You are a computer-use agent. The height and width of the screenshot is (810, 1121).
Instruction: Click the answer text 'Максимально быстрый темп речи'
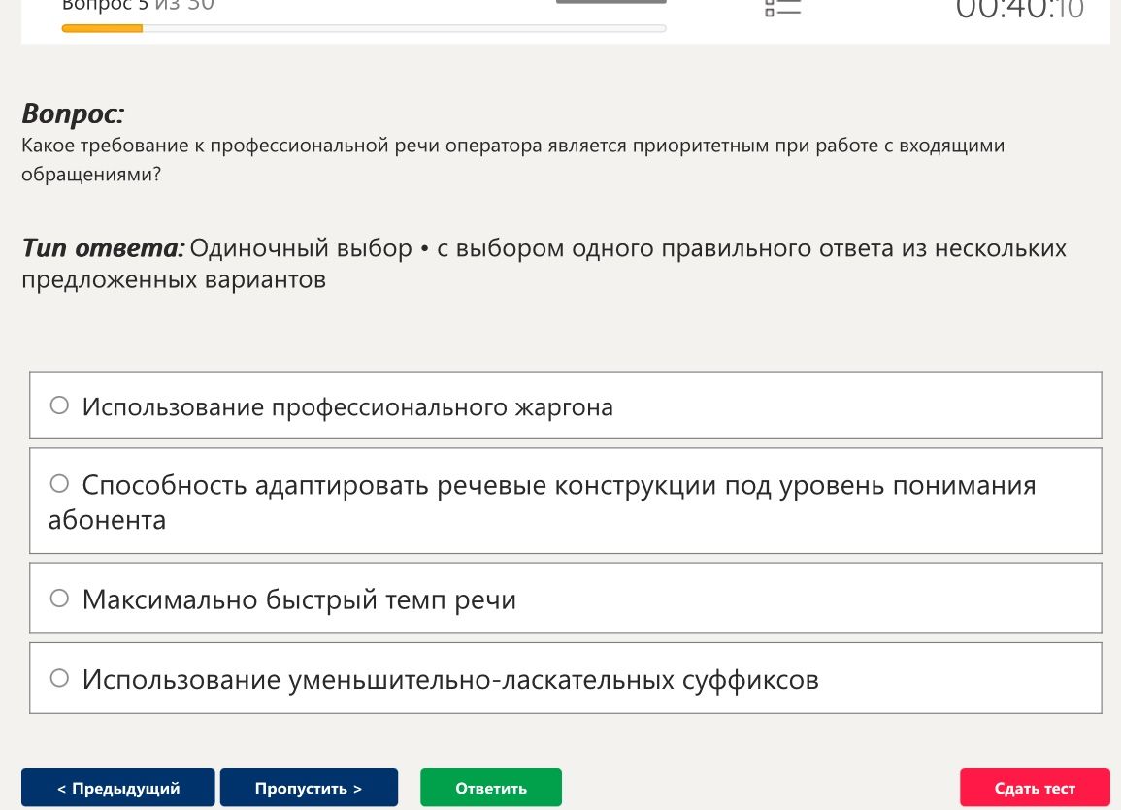click(299, 599)
